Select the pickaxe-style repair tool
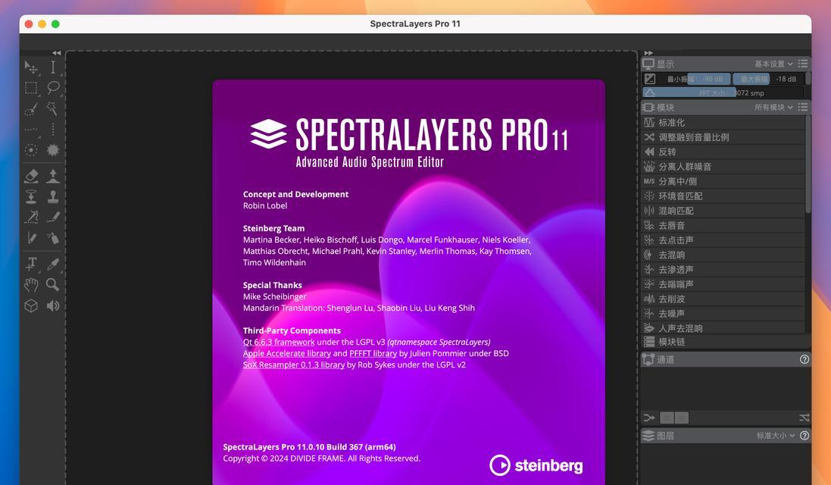Screen dimensions: 831x485 (31, 217)
